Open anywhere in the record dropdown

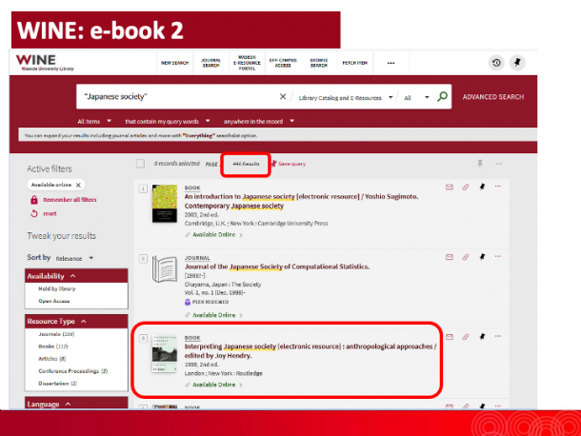tap(259, 121)
